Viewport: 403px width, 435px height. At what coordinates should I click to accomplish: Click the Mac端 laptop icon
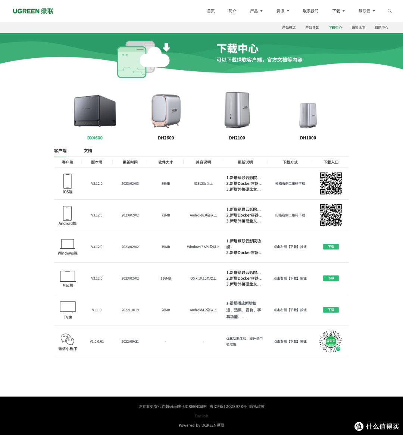pyautogui.click(x=68, y=276)
